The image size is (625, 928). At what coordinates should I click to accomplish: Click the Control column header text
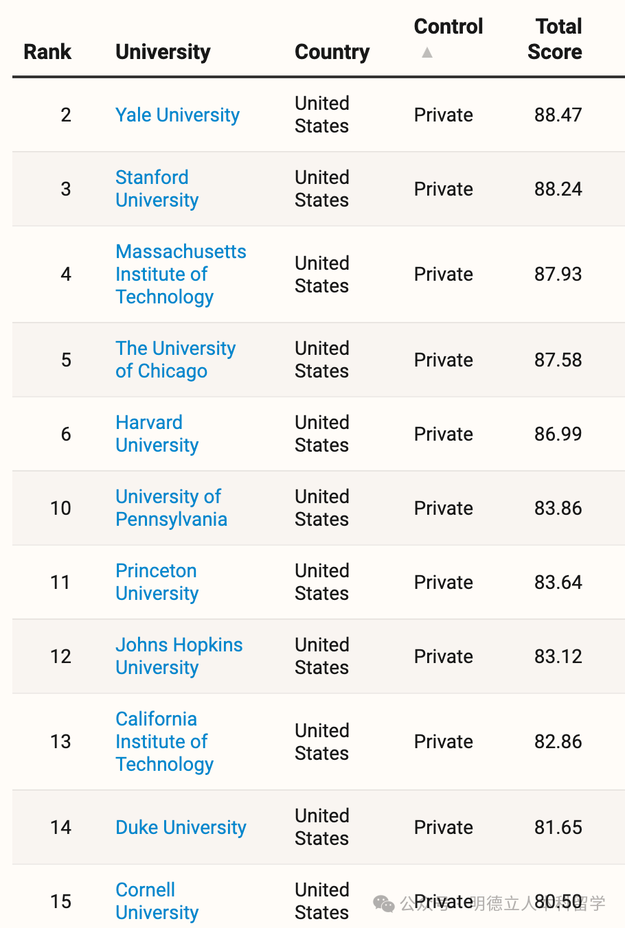448,27
